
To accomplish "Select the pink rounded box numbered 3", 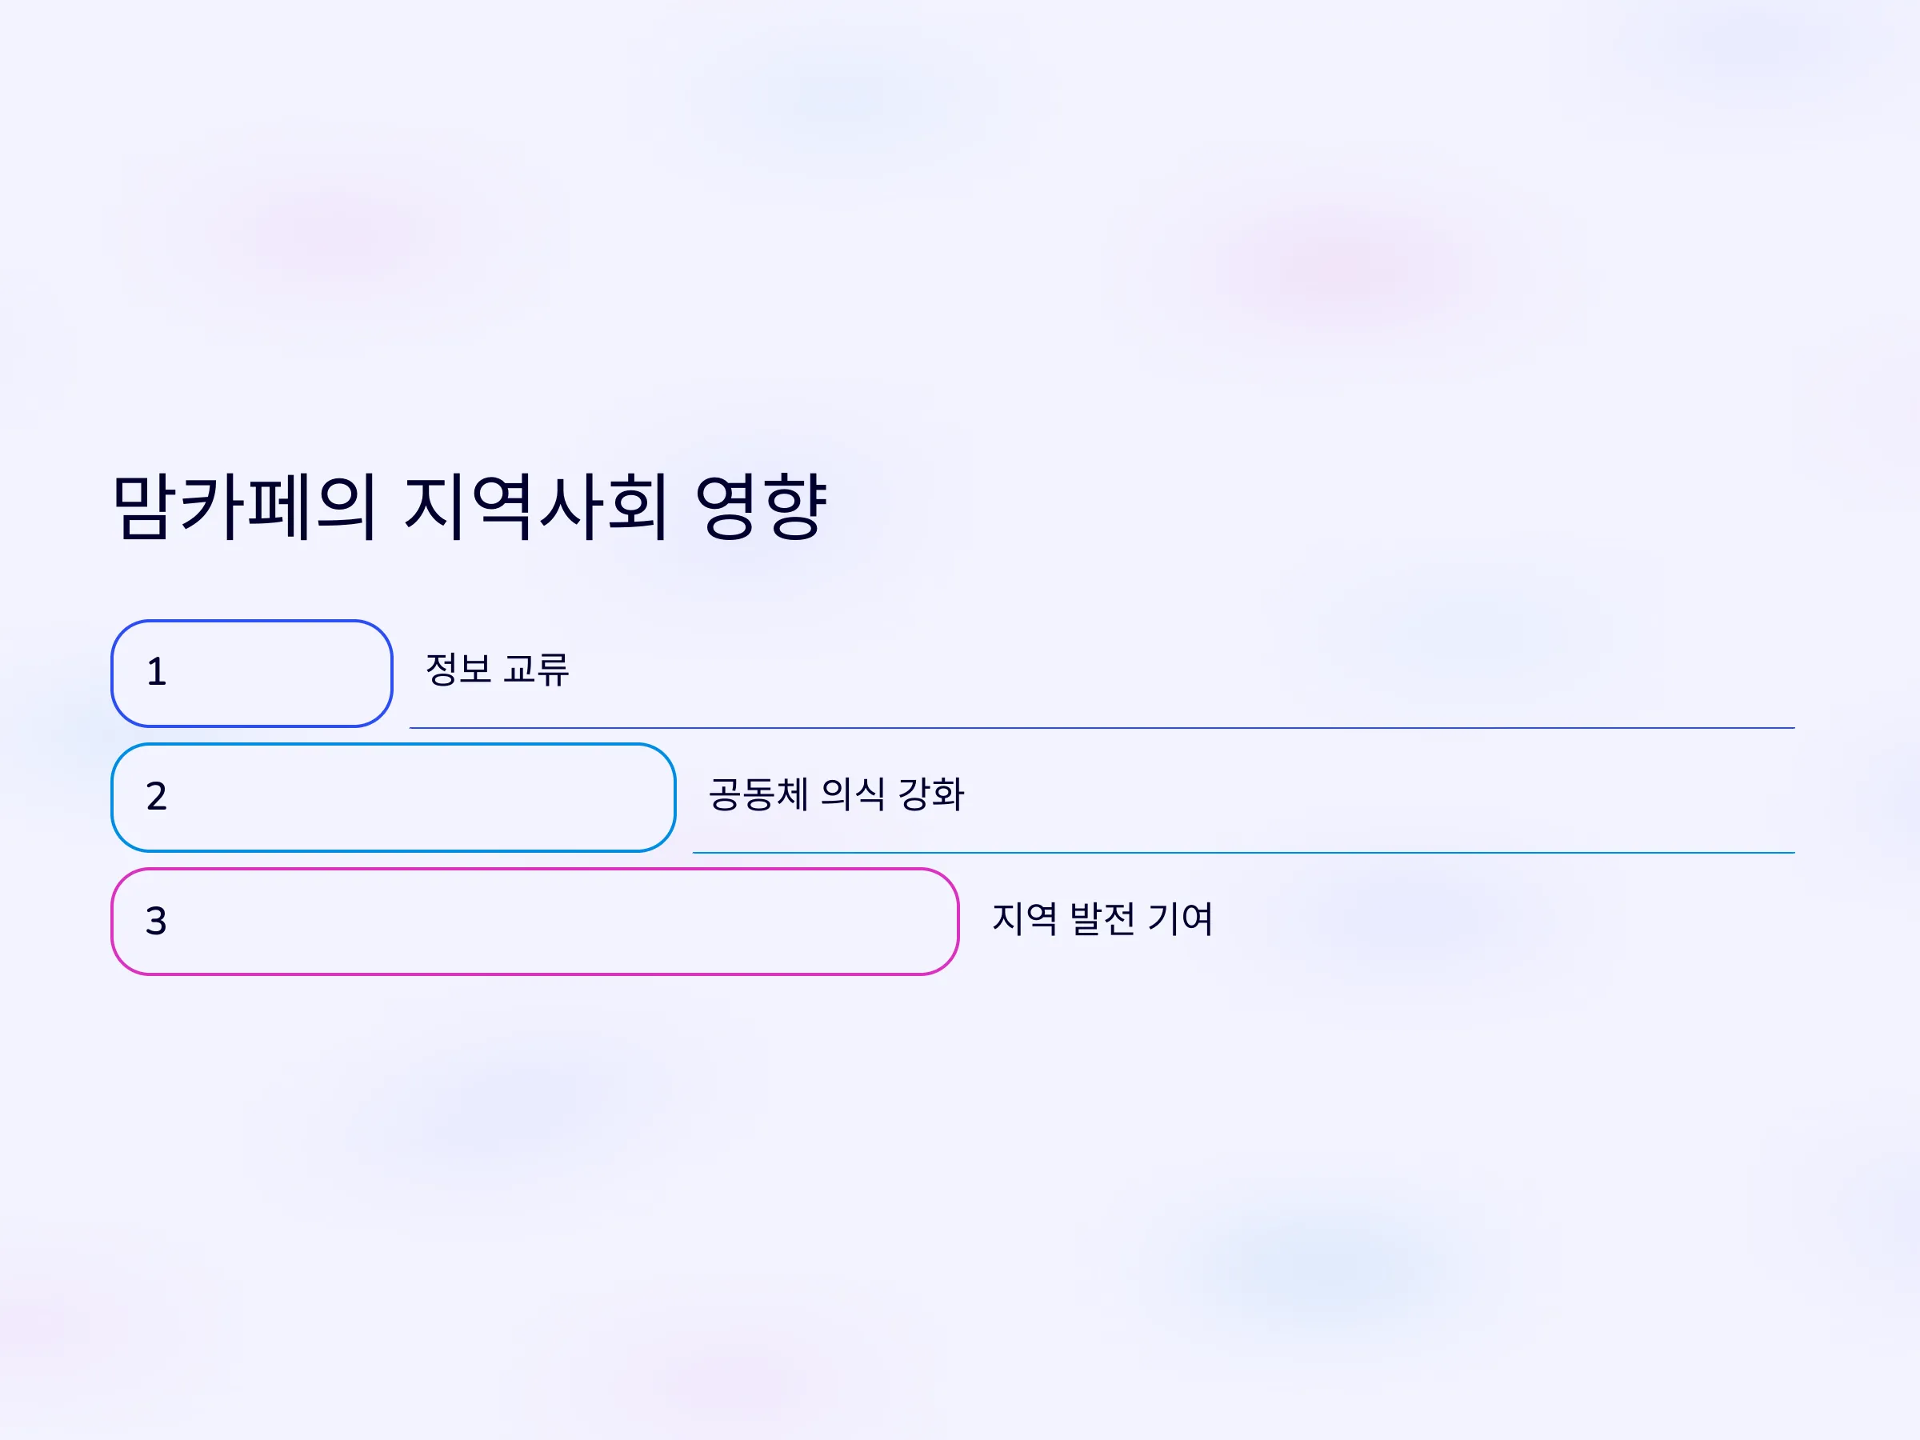I will click(534, 922).
